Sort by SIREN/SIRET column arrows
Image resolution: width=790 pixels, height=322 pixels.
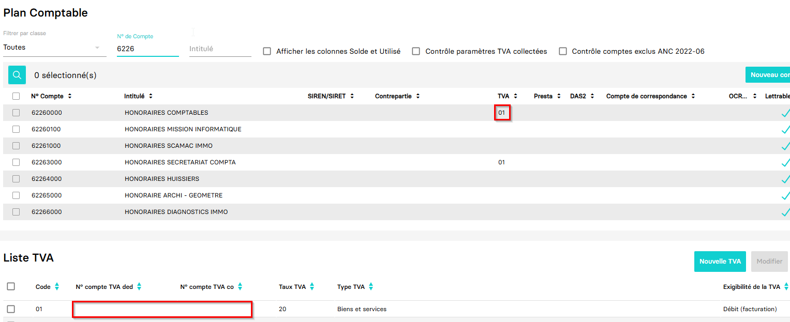(352, 96)
